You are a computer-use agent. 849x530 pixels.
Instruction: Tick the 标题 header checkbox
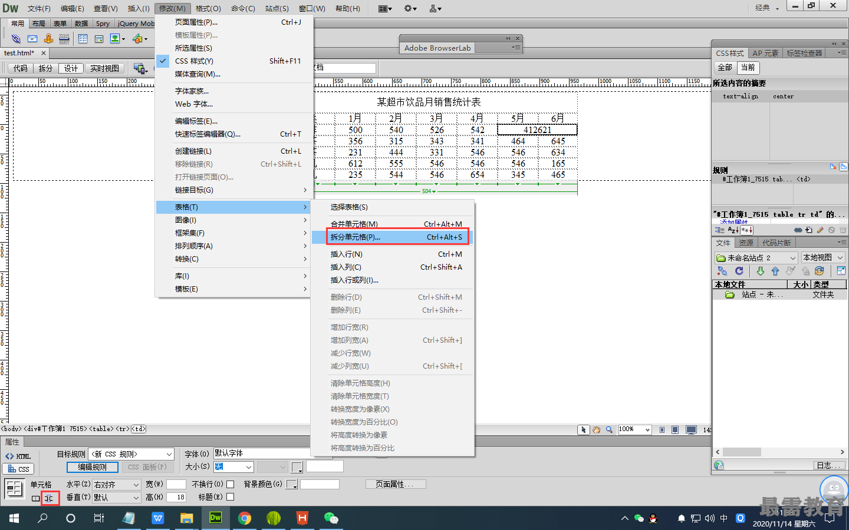pyautogui.click(x=231, y=497)
